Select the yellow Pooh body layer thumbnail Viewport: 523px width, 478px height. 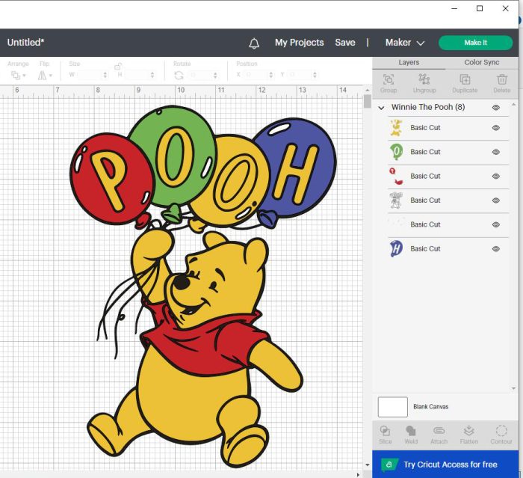[396, 128]
